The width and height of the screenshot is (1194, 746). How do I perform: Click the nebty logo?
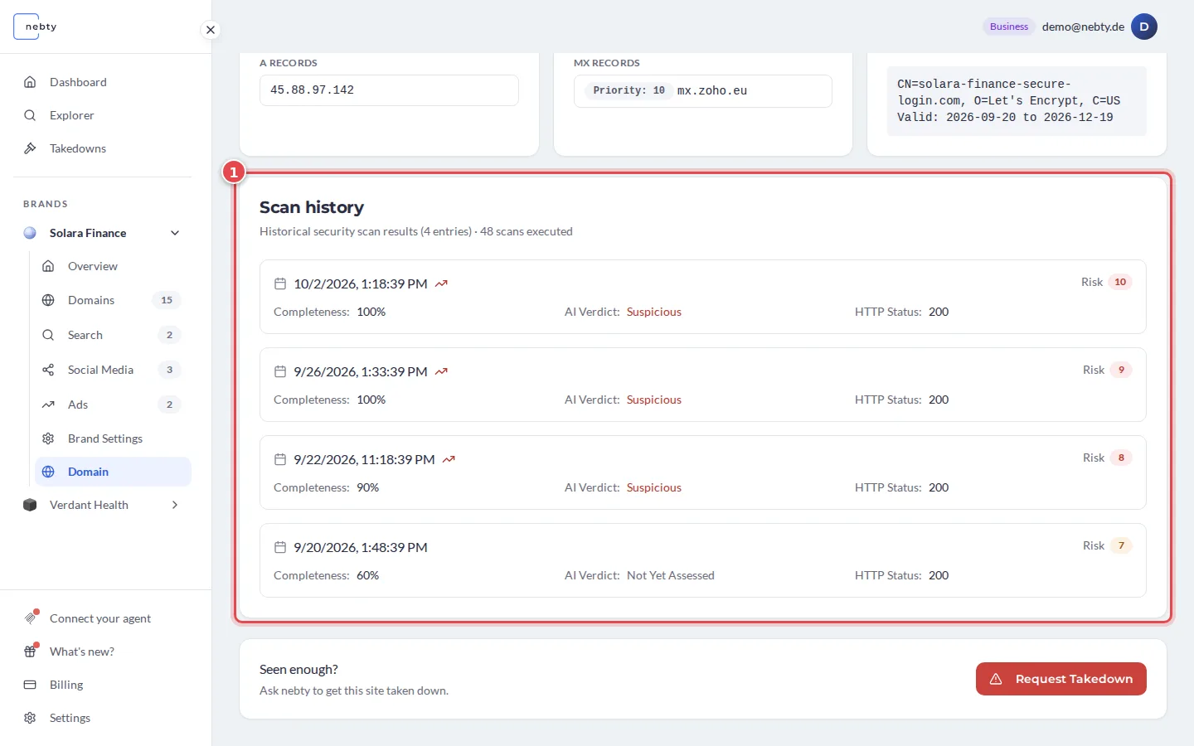click(36, 27)
